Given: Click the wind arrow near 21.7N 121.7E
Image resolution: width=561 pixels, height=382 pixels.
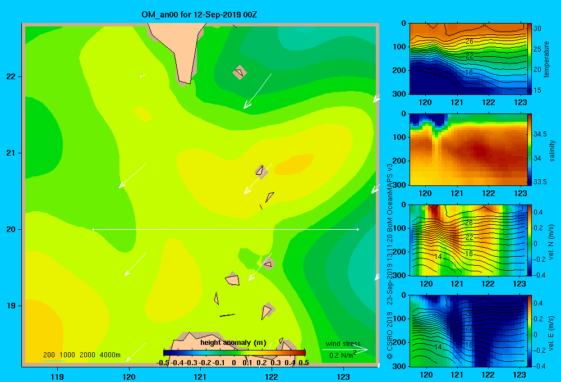Looking at the screenshot, I should (257, 91).
